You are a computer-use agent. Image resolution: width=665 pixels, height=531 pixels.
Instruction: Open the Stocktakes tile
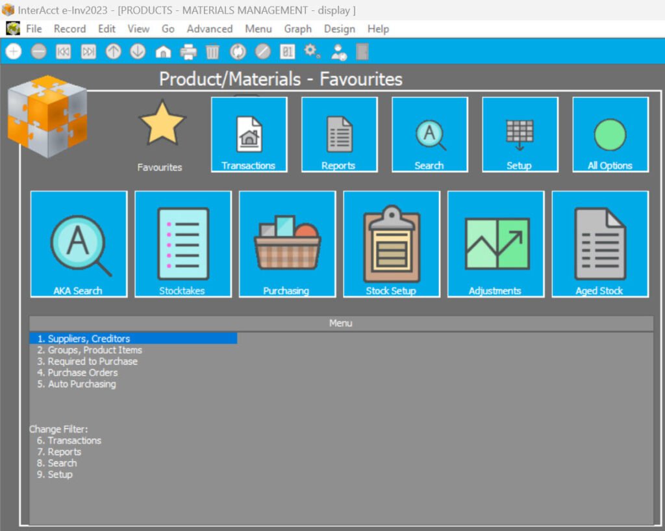pos(183,244)
